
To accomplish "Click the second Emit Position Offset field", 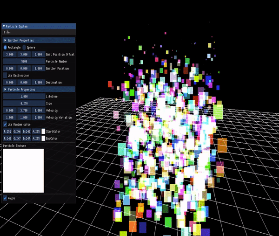I will (24, 54).
